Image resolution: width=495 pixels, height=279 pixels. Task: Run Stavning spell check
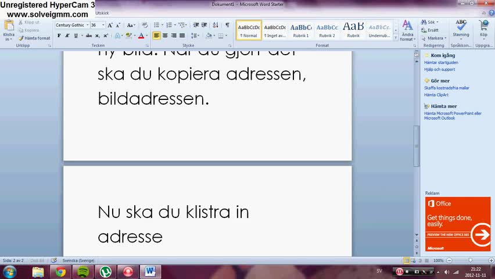[461, 28]
